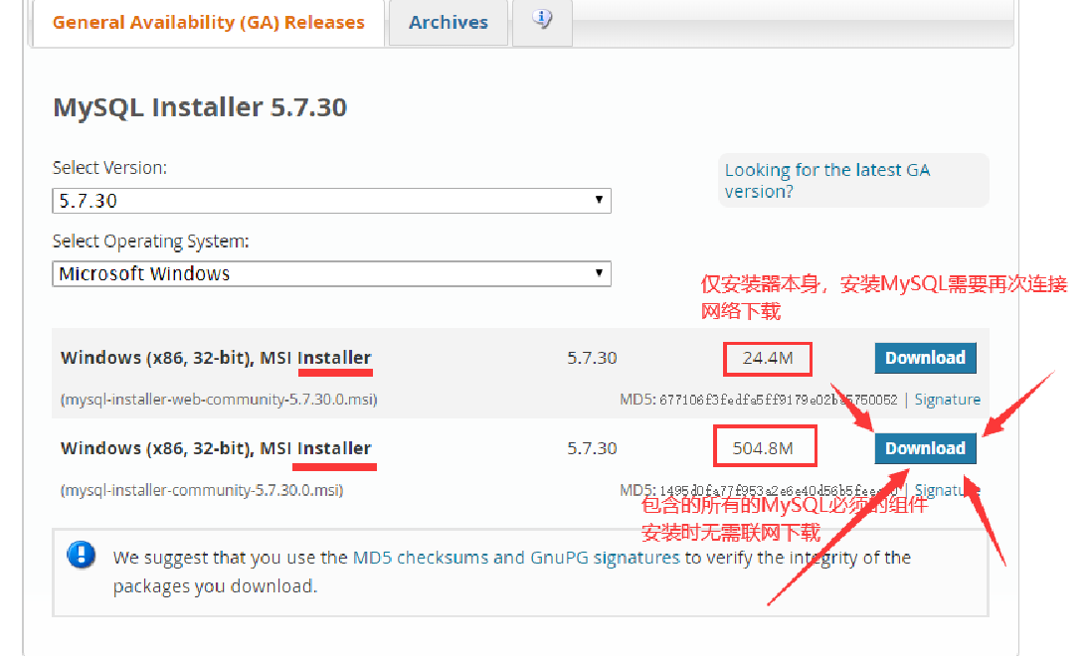Image resolution: width=1089 pixels, height=656 pixels.
Task: Open the 'MD5 checksums and GnuPG signatures' link
Action: pos(516,558)
